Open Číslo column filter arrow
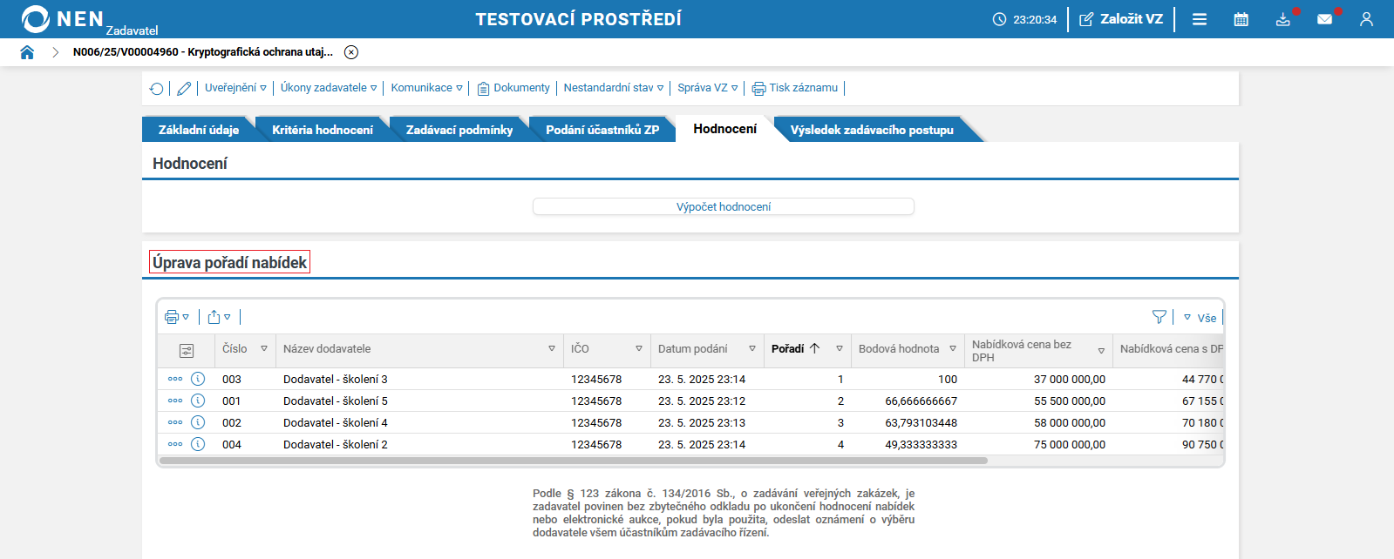1394x559 pixels. tap(264, 348)
